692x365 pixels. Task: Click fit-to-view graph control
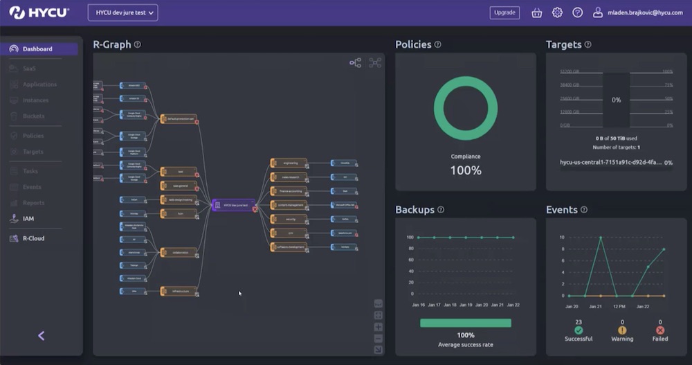379,316
